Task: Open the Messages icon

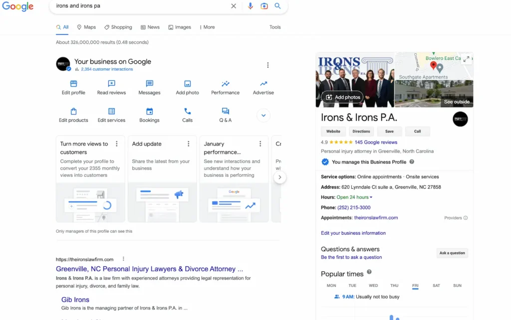Action: click(149, 84)
